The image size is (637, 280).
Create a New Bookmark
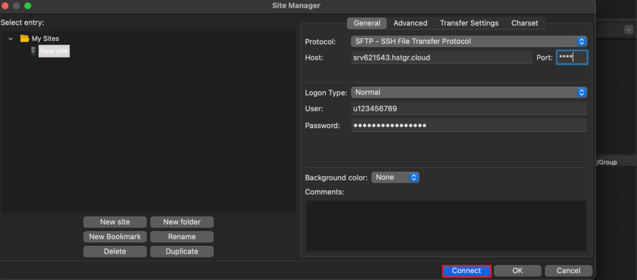[x=114, y=236]
